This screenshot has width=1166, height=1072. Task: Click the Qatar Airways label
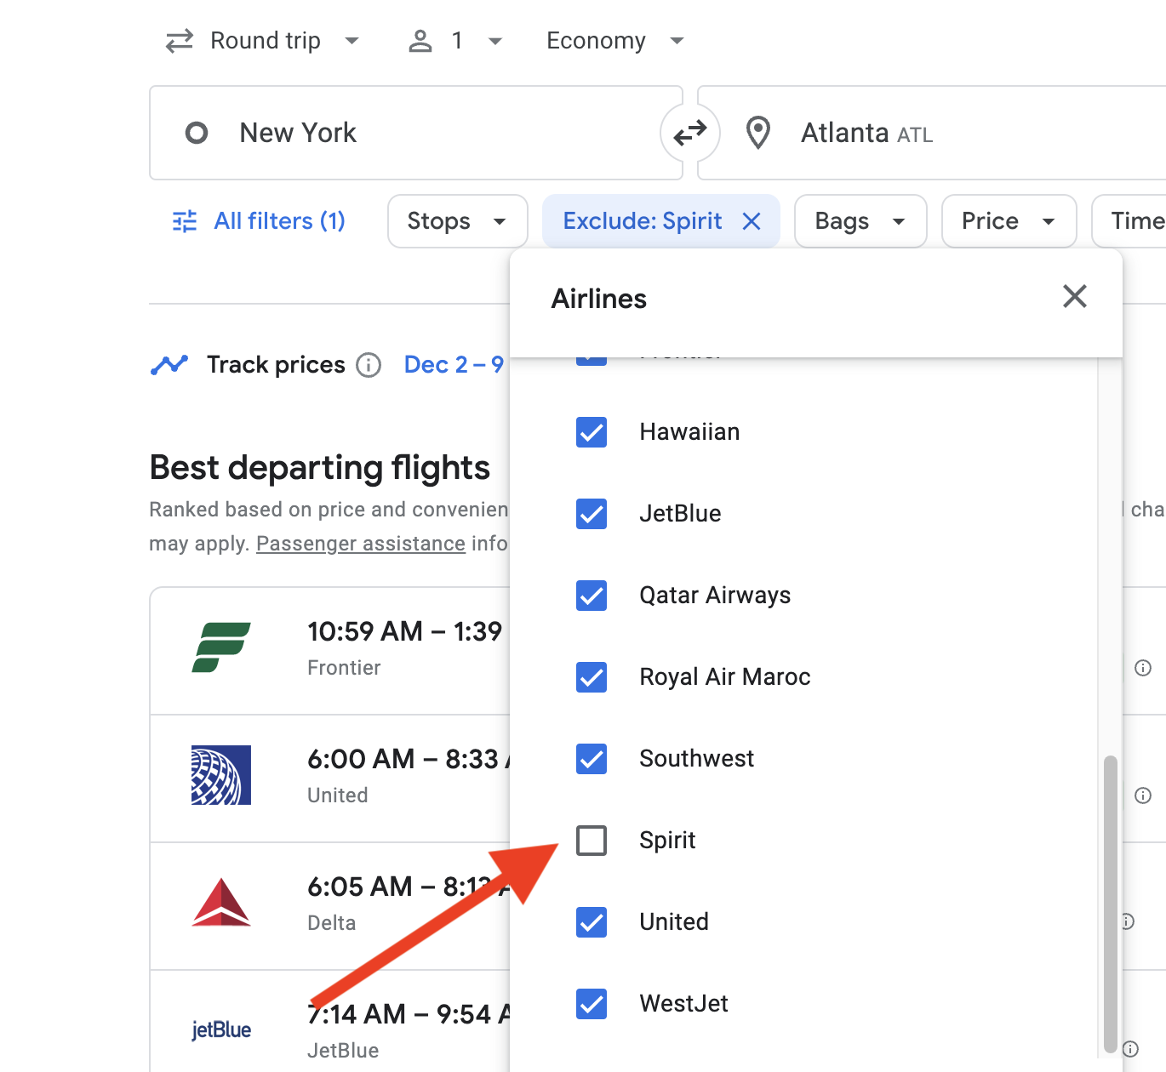[715, 596]
